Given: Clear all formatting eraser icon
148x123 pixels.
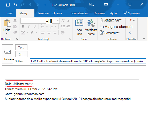Looking at the screenshot, I should pyautogui.click(x=63, y=32).
